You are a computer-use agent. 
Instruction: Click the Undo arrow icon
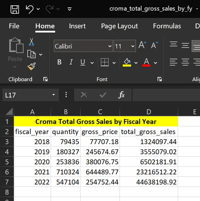pos(30,9)
